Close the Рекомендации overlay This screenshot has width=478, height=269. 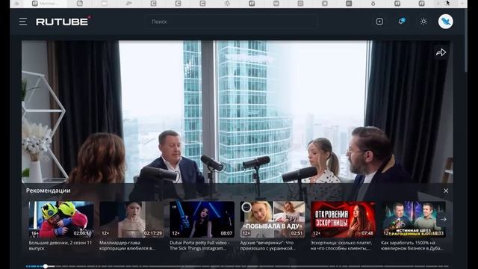446,191
